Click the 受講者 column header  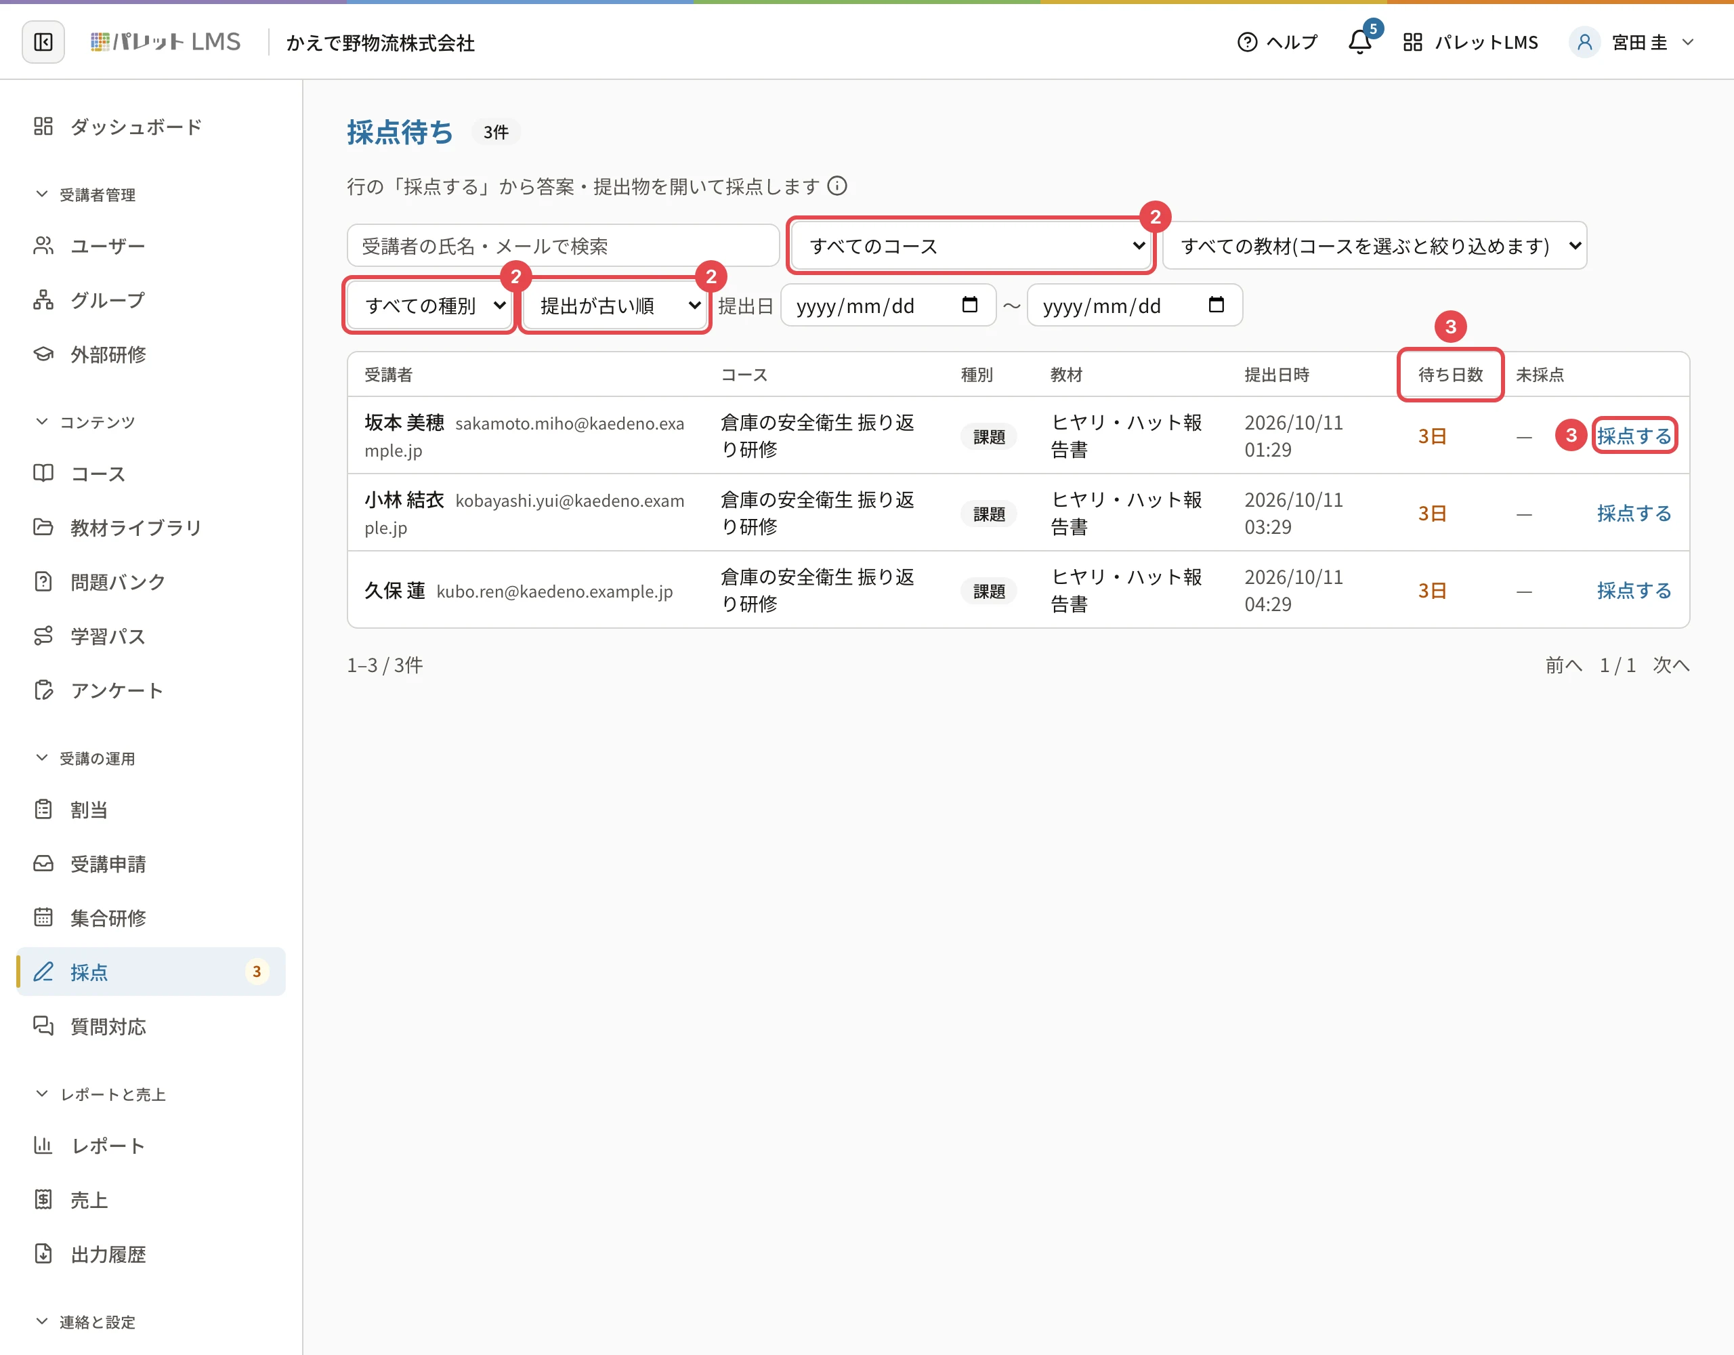pyautogui.click(x=388, y=375)
